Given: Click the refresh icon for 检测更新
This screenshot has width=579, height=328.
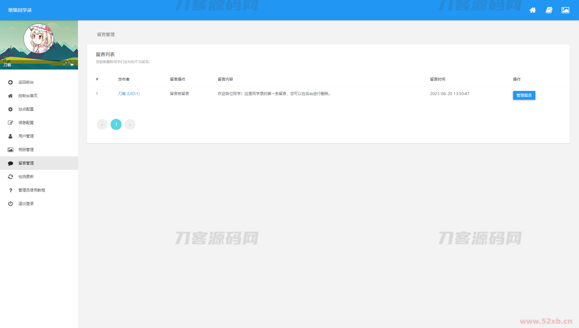Looking at the screenshot, I should [x=11, y=177].
